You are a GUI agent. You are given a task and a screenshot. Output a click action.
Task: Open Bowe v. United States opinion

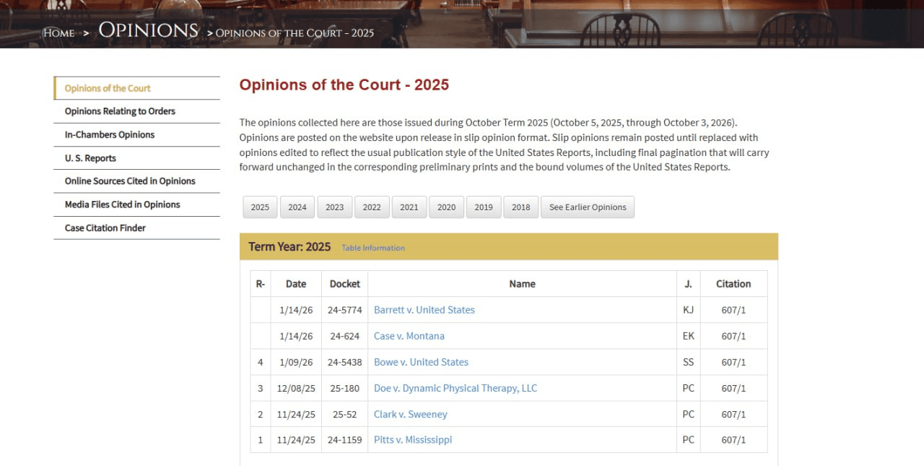pyautogui.click(x=421, y=362)
